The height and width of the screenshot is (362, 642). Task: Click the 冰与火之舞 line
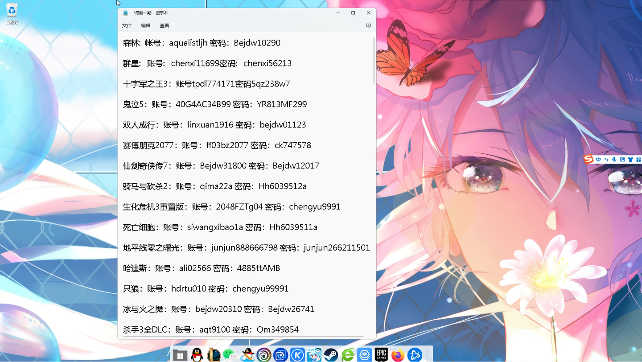click(218, 309)
